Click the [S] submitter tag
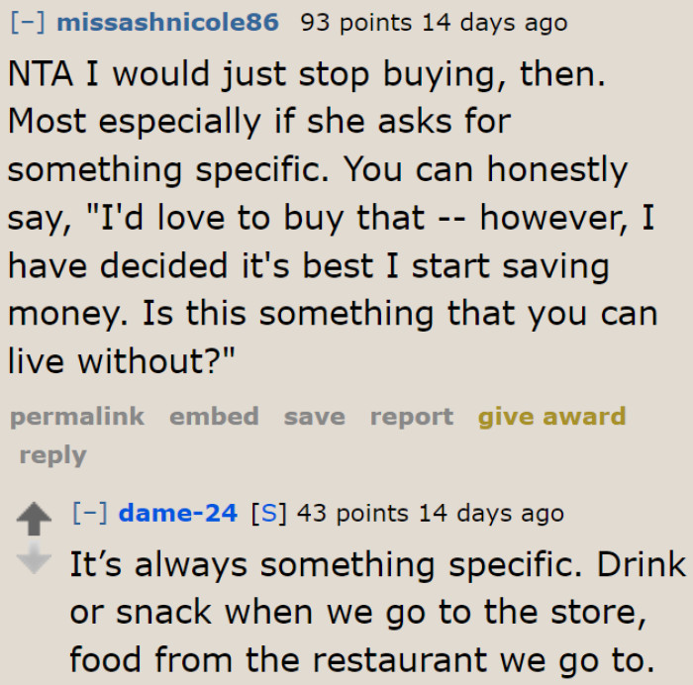The height and width of the screenshot is (685, 693). (x=267, y=513)
